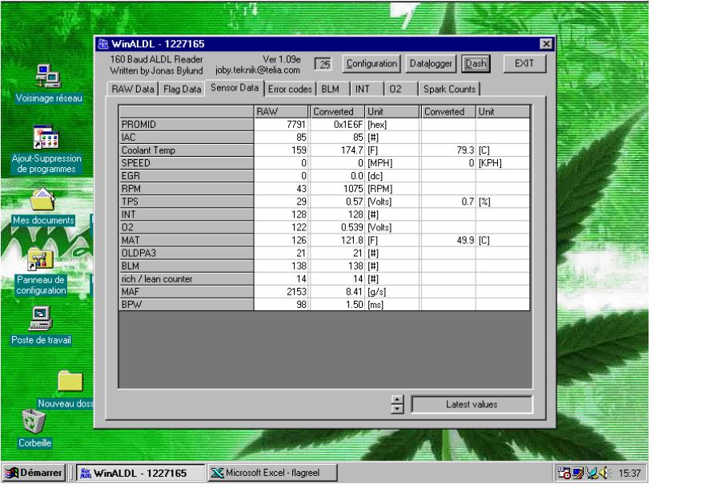
Task: Close the WinALDL window
Action: coord(546,44)
